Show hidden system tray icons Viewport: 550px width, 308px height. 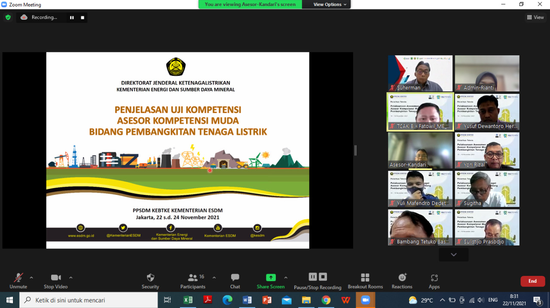(442, 300)
